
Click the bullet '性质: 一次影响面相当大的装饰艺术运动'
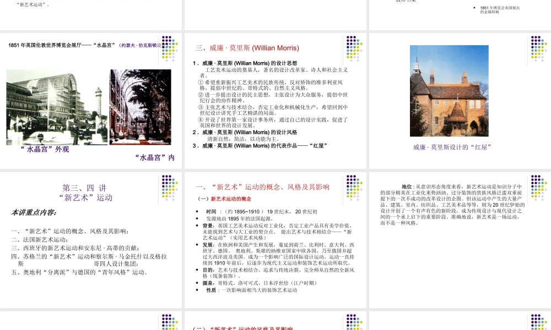click(252, 290)
